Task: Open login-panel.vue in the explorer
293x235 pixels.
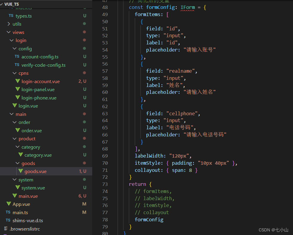Action: point(38,89)
